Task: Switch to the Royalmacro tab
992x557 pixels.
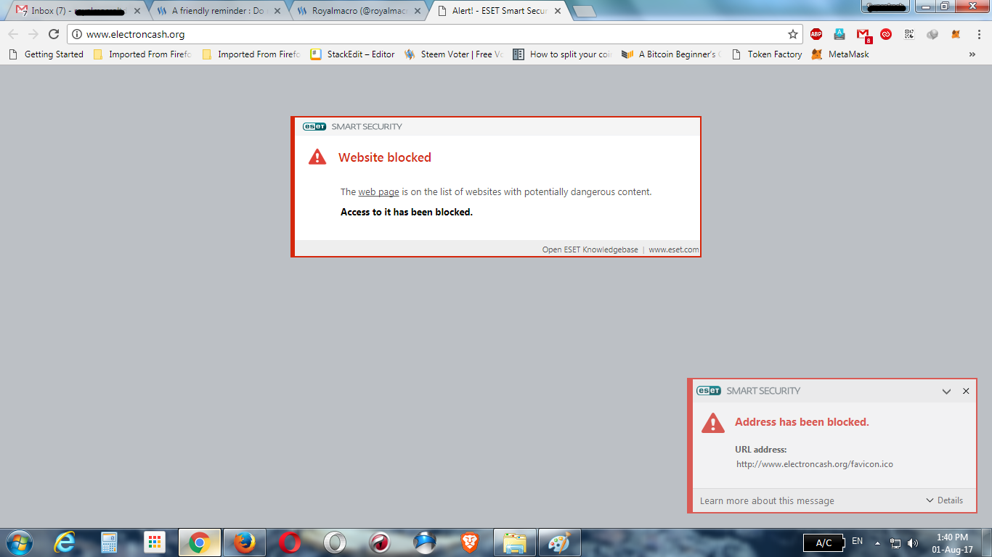Action: click(x=358, y=11)
